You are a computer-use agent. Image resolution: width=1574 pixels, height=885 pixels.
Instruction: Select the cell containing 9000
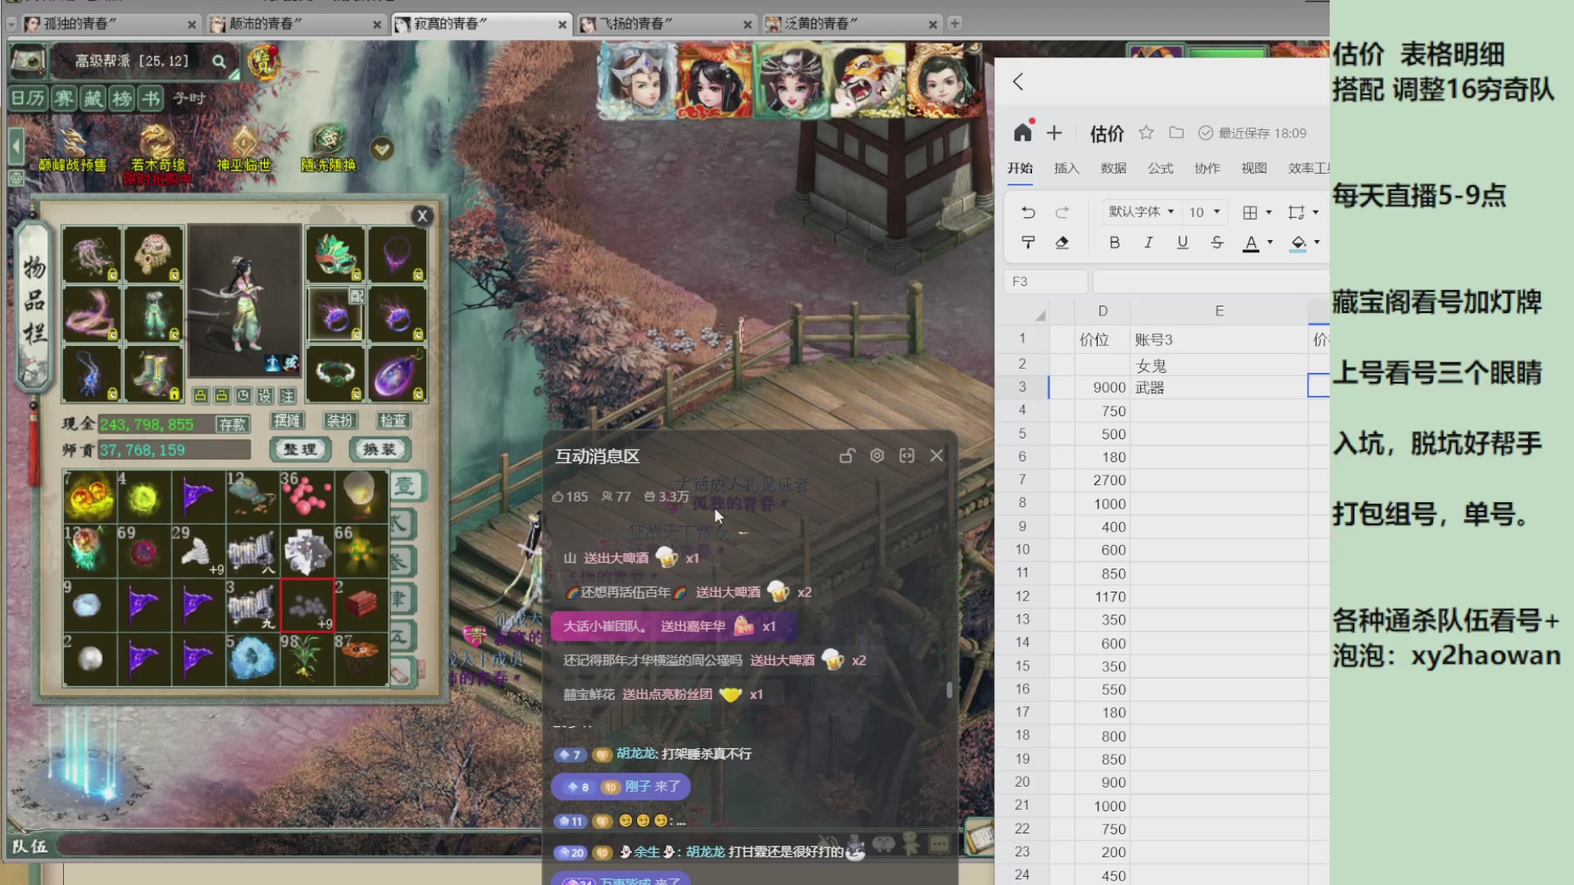1103,388
